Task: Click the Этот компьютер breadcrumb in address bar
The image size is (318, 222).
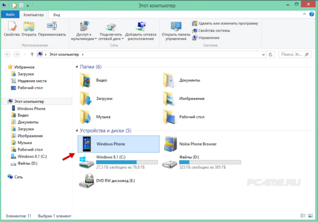Action: coord(64,54)
